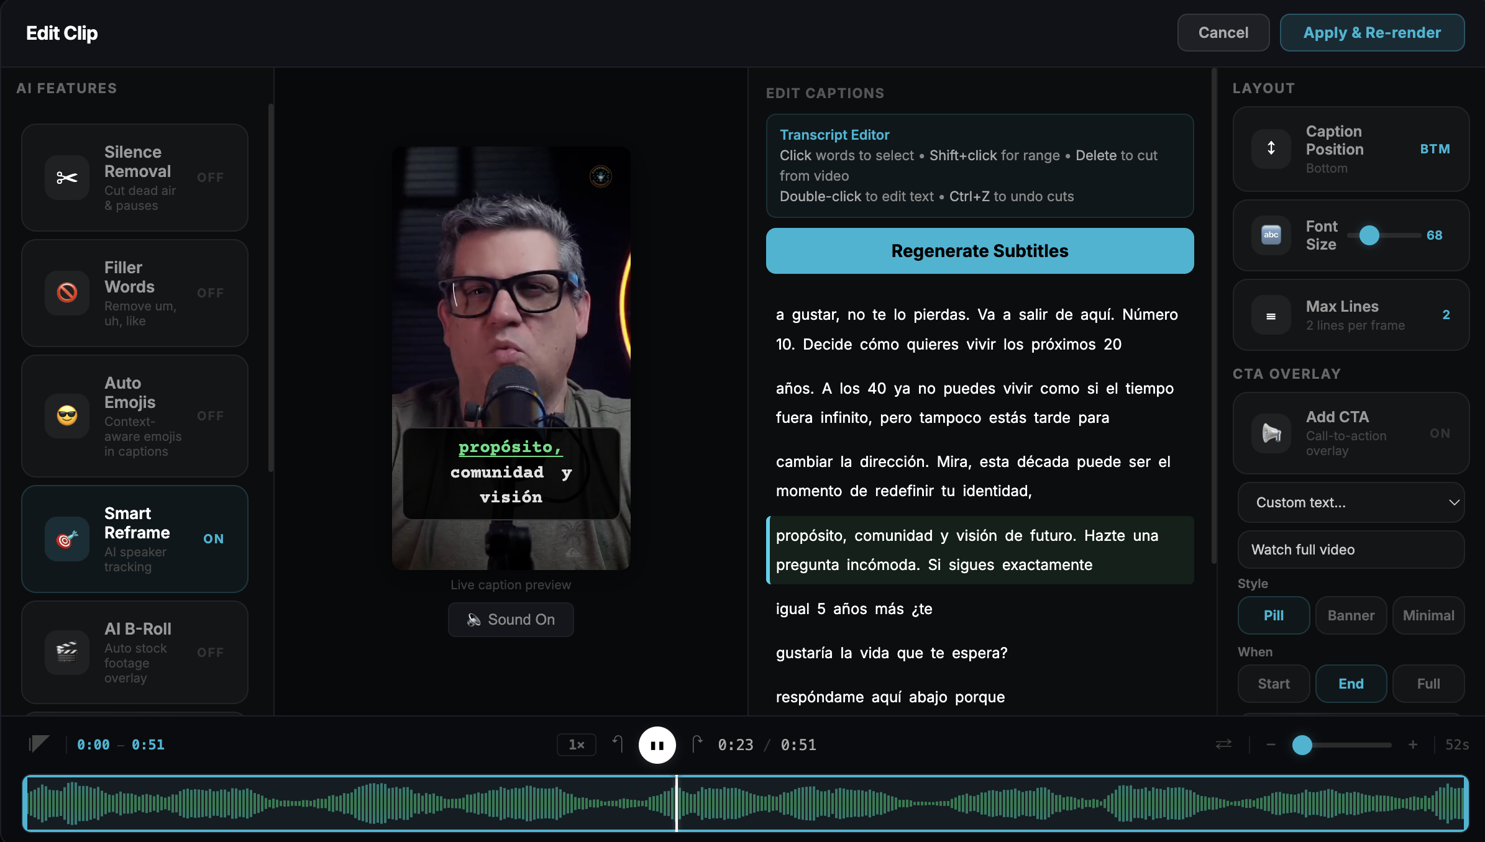Click the Auto Emojis sunglasses icon
The width and height of the screenshot is (1485, 842).
tap(67, 415)
